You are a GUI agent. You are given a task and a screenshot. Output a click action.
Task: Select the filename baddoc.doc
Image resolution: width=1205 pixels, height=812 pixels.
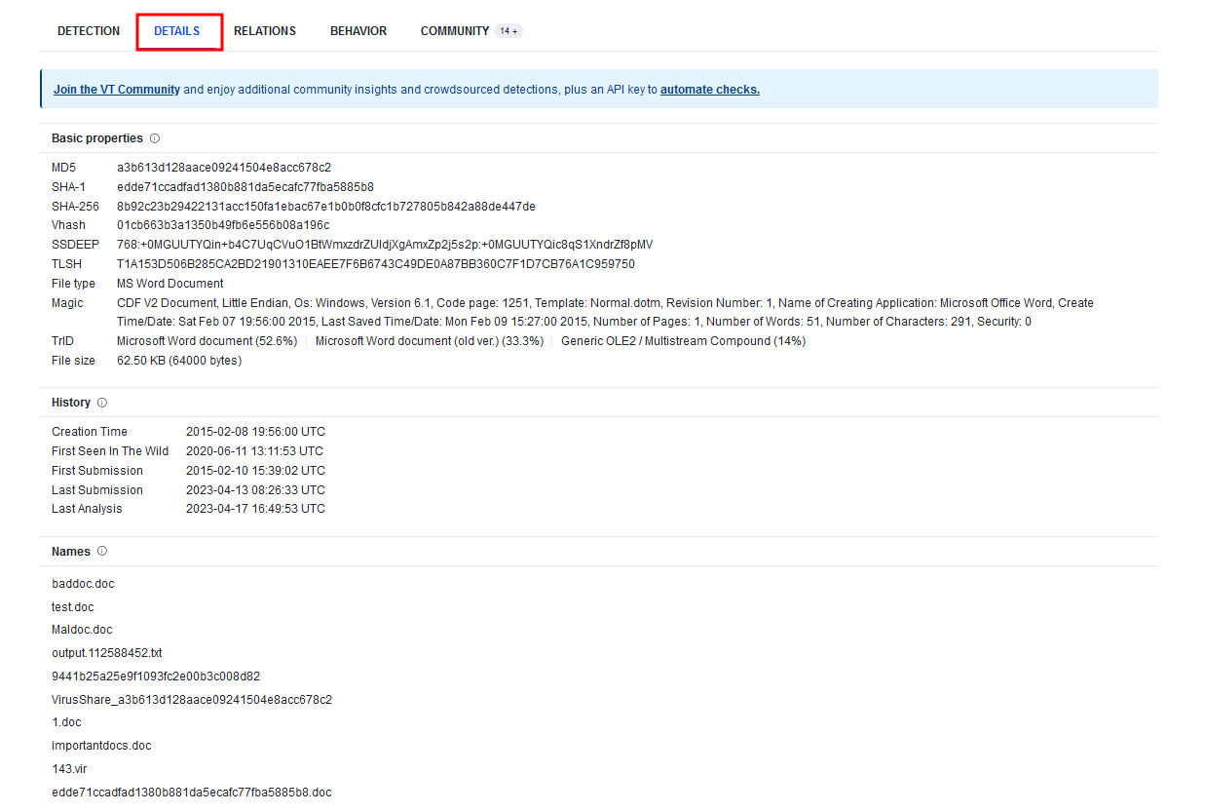[82, 583]
